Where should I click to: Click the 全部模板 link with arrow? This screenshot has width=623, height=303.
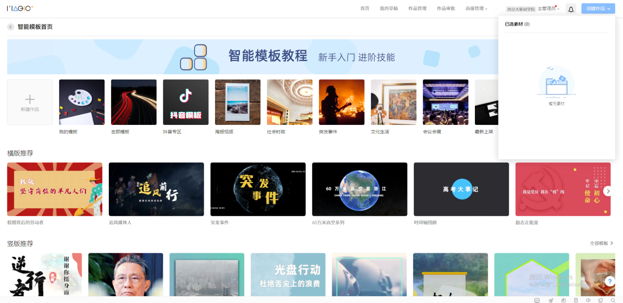pyautogui.click(x=601, y=243)
